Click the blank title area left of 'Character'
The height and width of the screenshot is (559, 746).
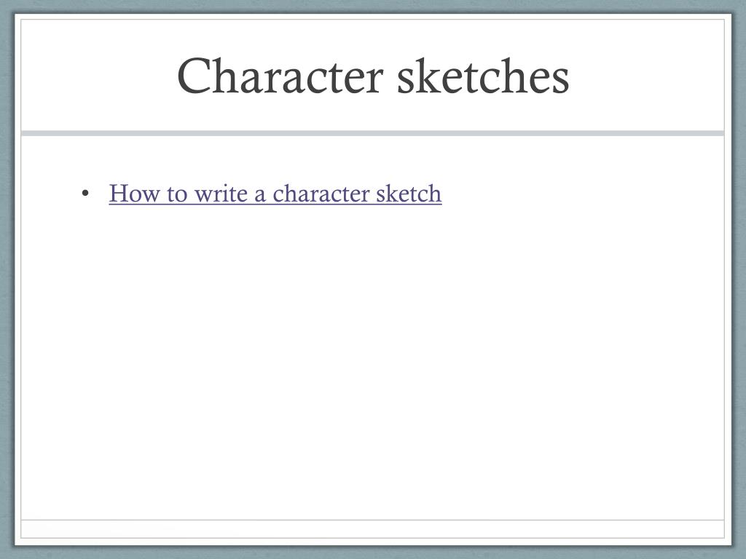click(98, 76)
